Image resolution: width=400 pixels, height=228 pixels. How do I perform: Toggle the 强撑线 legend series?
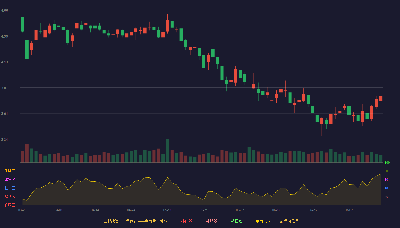234,221
